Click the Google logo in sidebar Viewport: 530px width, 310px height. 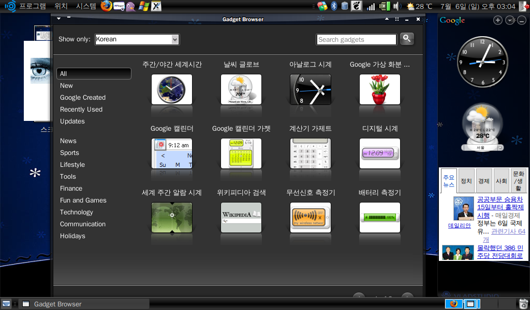(x=452, y=21)
